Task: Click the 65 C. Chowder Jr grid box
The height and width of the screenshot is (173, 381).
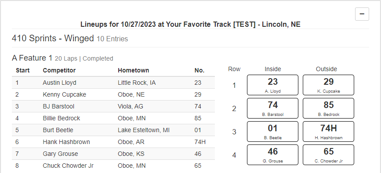Action: click(328, 155)
